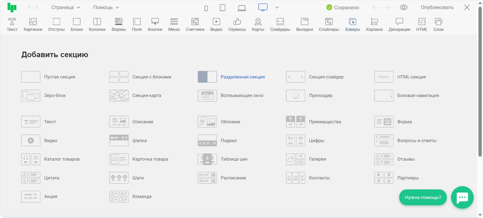Image resolution: width=483 pixels, height=218 pixels.
Task: Click the Нужна помощь? button
Action: (x=423, y=197)
